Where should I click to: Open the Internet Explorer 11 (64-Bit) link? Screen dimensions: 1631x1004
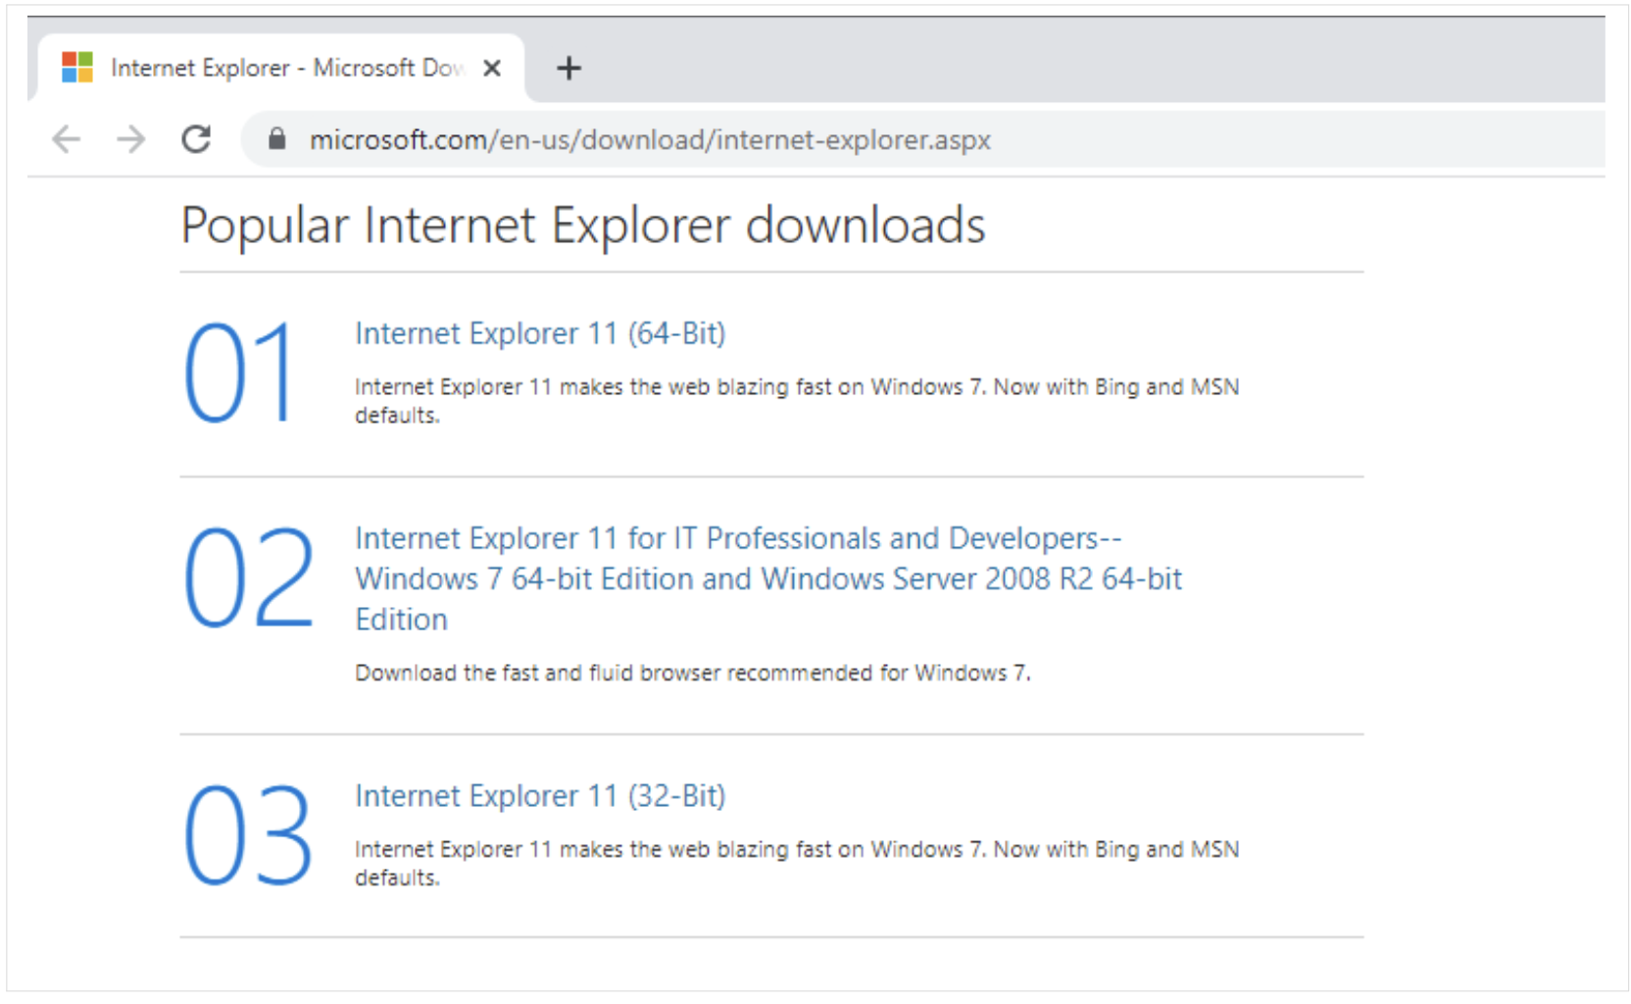pos(540,333)
